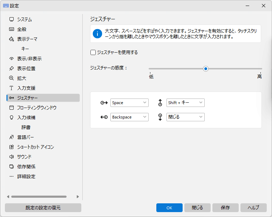Click the sidebar horizontal scrollbar thumb
272x217 pixels.
point(39,197)
